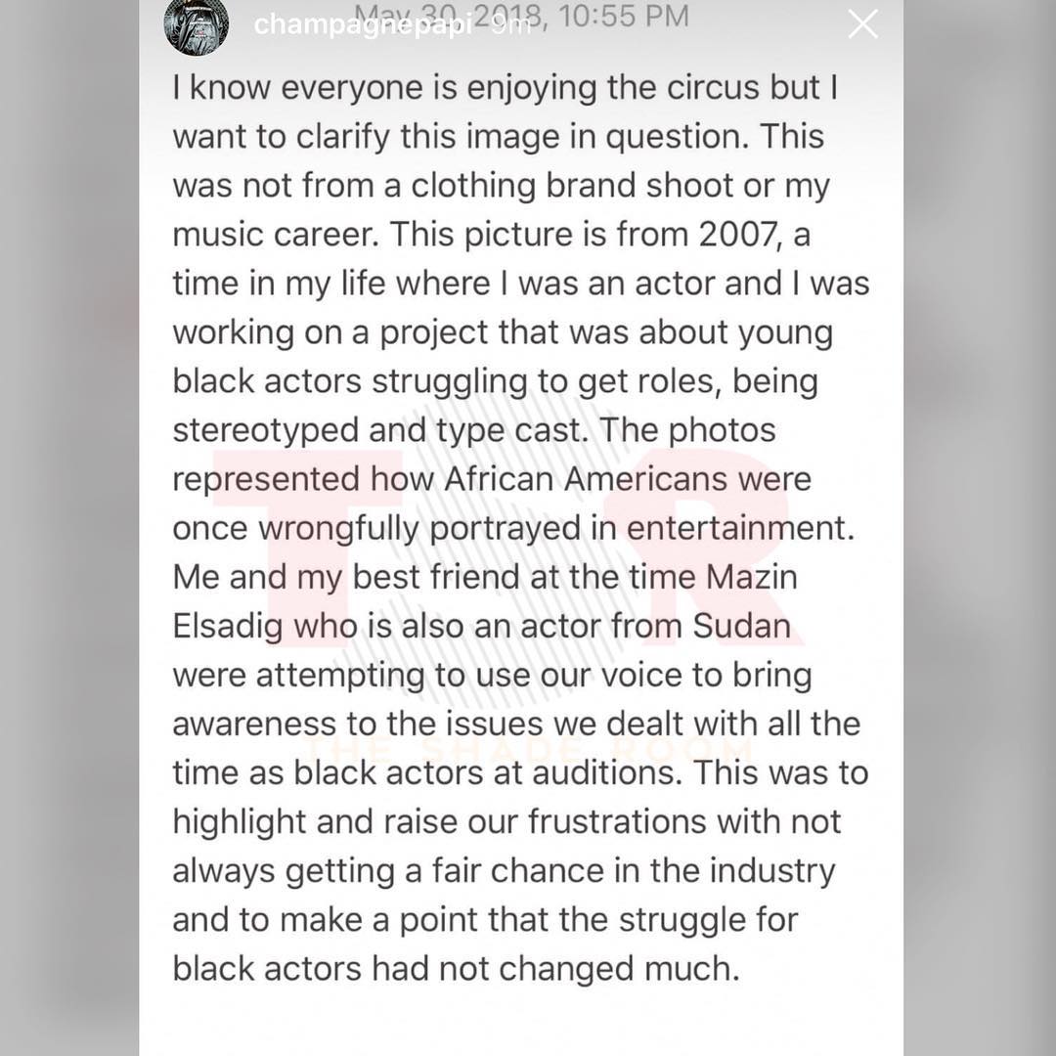Click the word Sudan in the story
This screenshot has height=1056, width=1056.
pos(741,626)
